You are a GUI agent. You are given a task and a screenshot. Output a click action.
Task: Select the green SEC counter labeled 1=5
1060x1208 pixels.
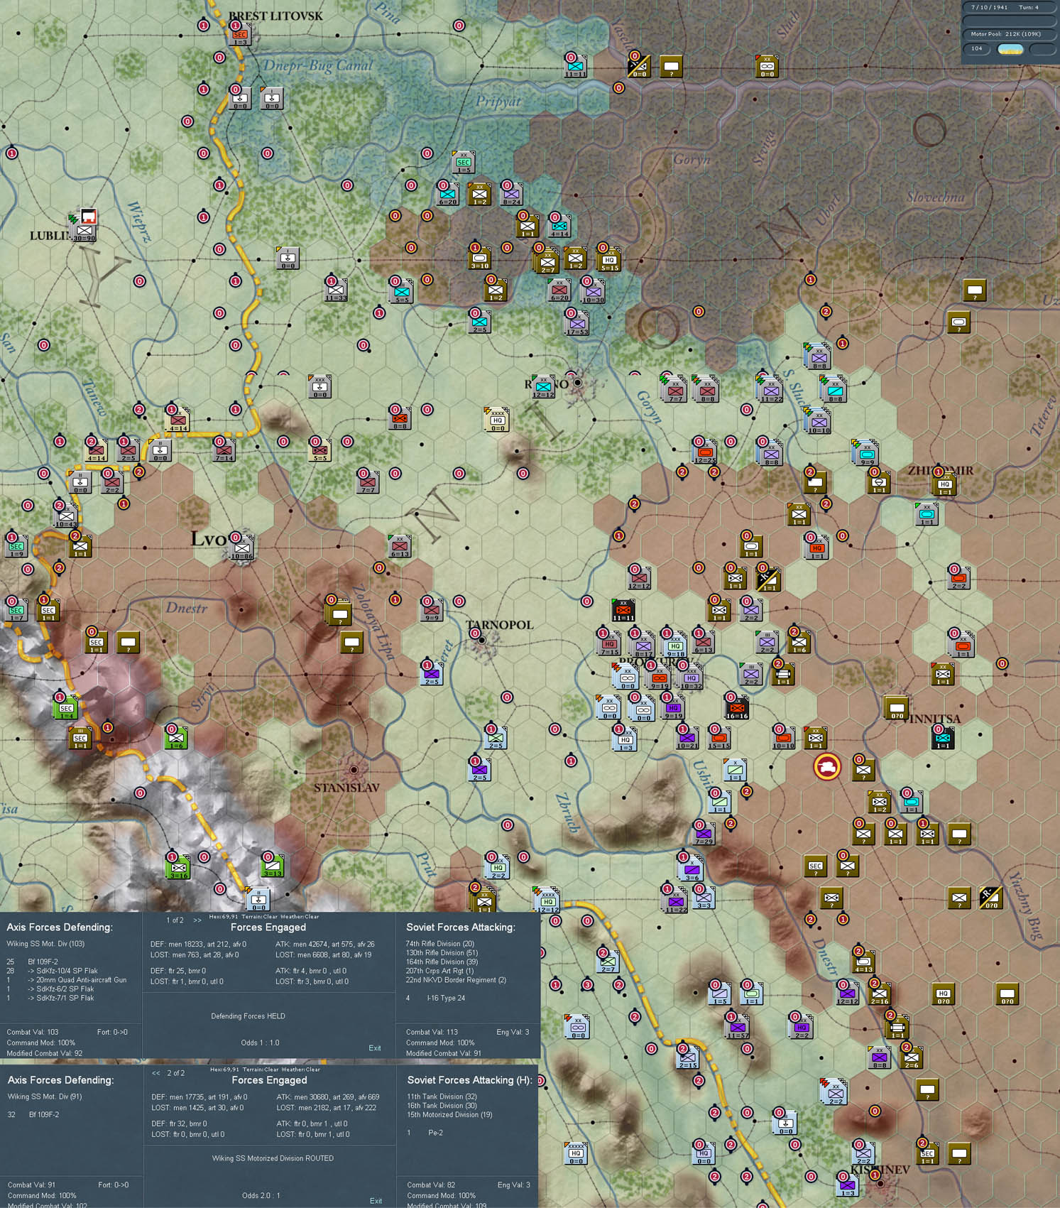464,164
